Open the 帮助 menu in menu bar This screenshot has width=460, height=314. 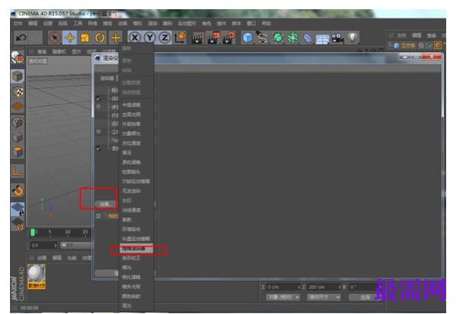click(266, 24)
